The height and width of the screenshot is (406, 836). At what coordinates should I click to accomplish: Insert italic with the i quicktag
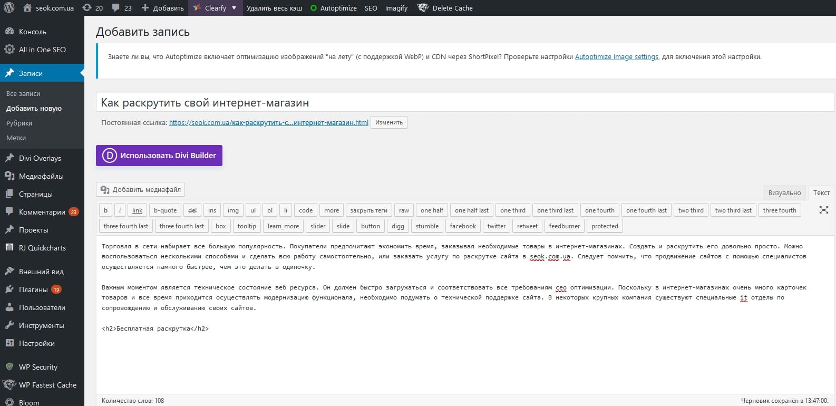[x=120, y=210]
